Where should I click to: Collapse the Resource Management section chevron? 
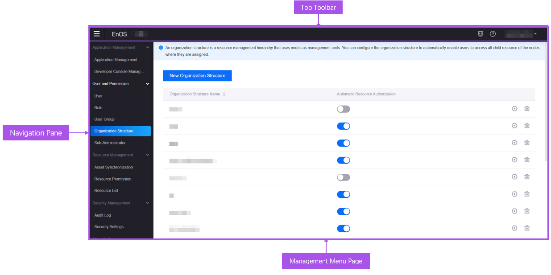pyautogui.click(x=148, y=155)
